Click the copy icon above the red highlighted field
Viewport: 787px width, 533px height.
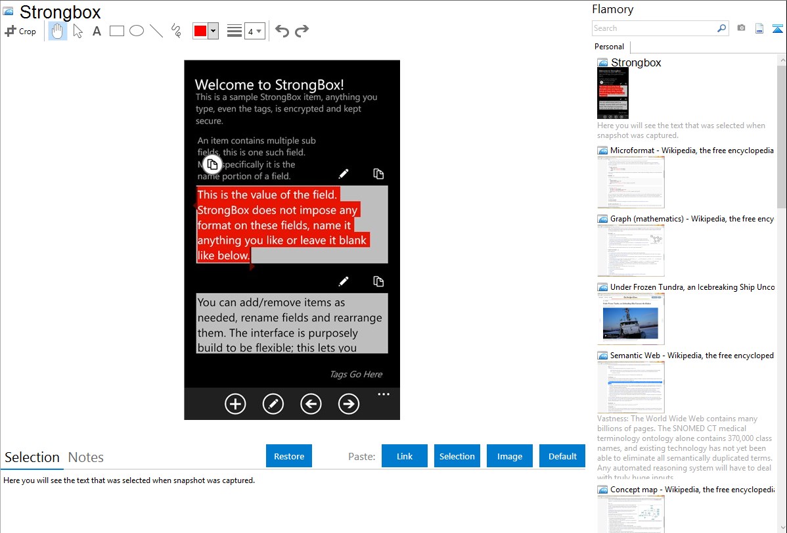coord(378,174)
